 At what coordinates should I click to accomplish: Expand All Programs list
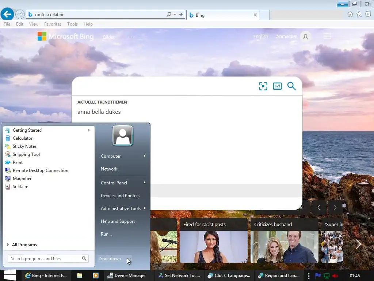coord(24,245)
